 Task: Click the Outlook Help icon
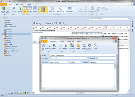(x=134, y=4)
